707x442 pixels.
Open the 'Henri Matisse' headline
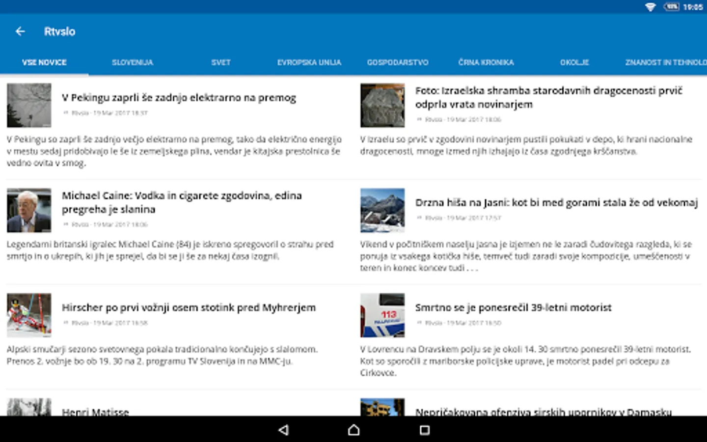tap(95, 412)
